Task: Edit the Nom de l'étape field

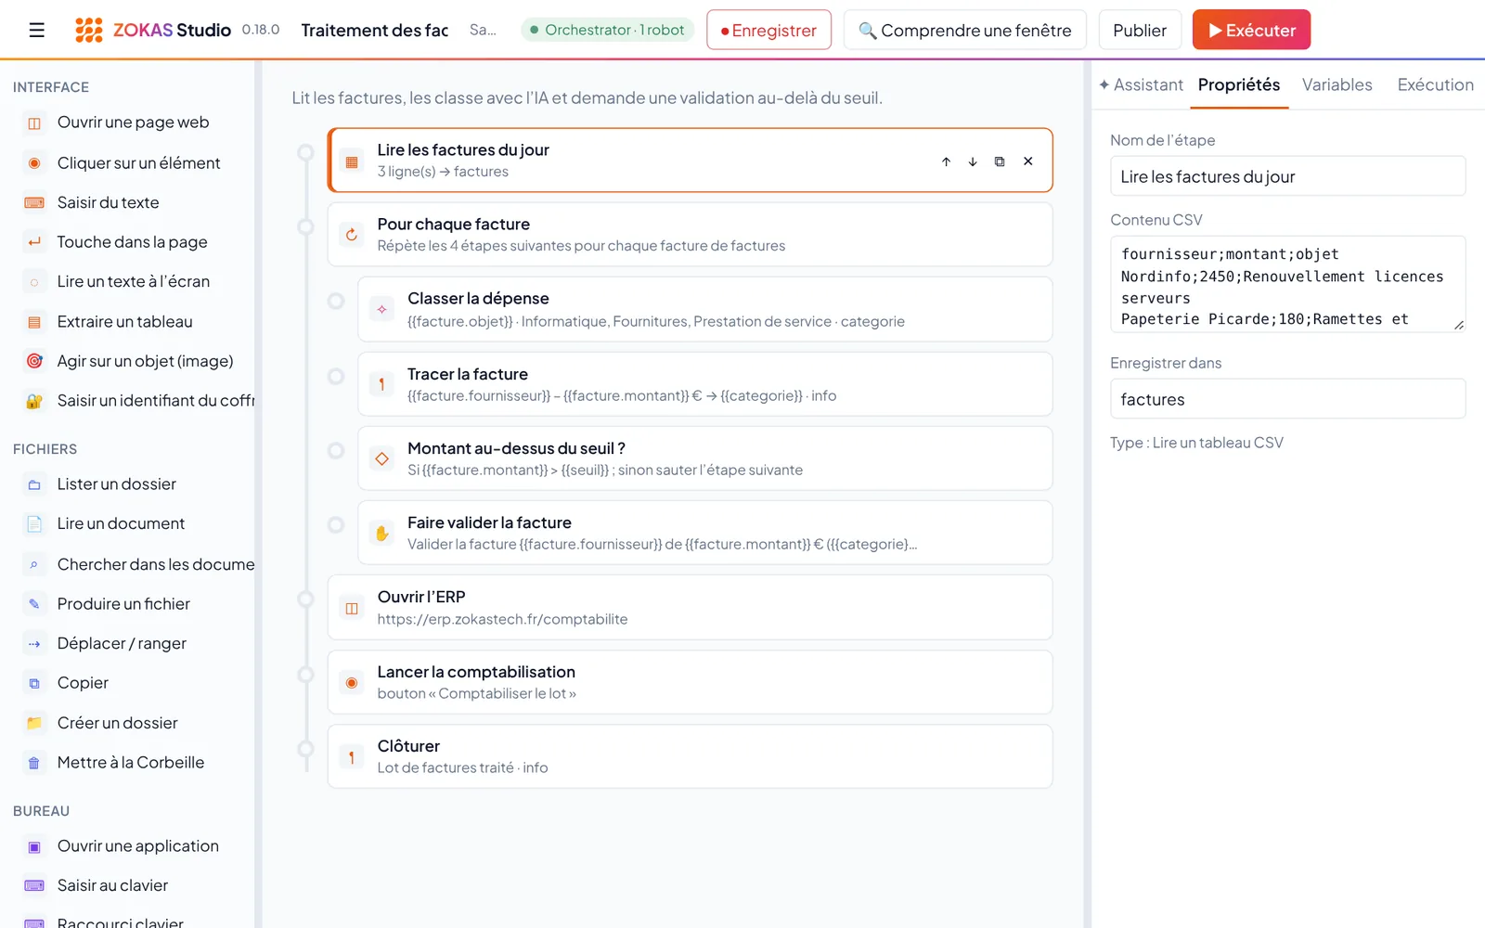Action: [1287, 176]
